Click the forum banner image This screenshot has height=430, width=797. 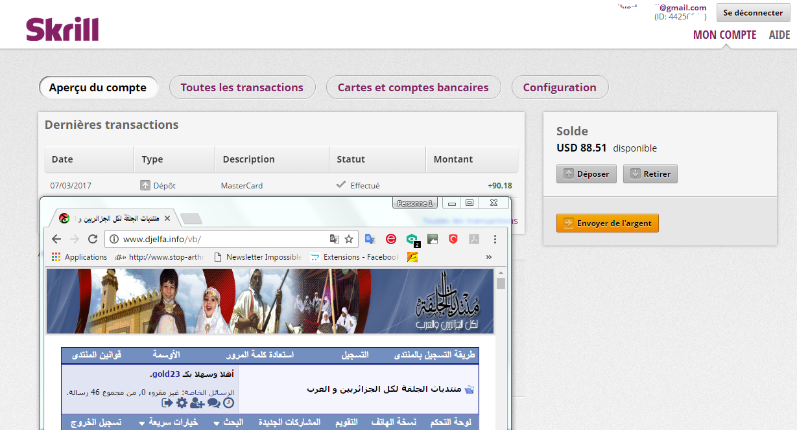(270, 301)
